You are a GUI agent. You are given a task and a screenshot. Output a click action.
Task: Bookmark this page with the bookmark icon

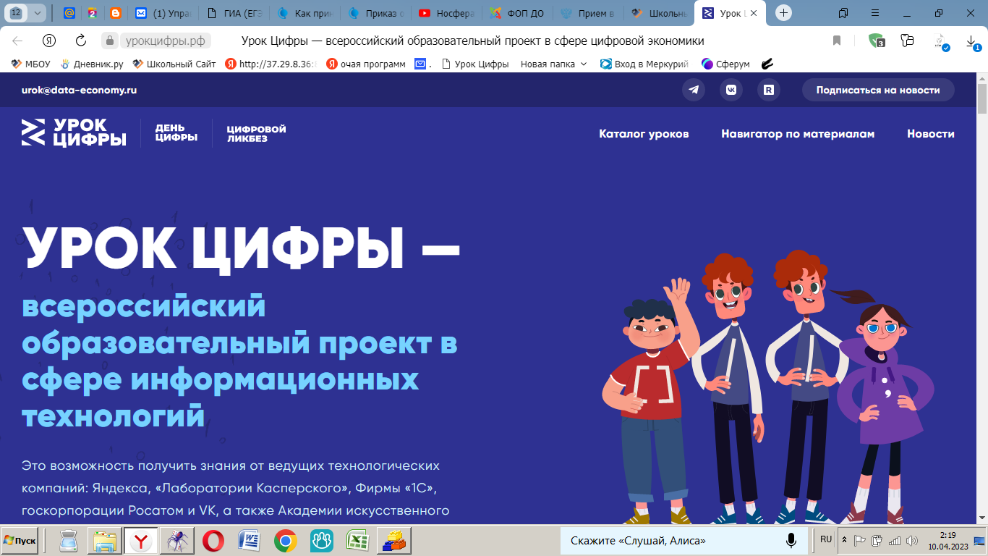click(837, 41)
